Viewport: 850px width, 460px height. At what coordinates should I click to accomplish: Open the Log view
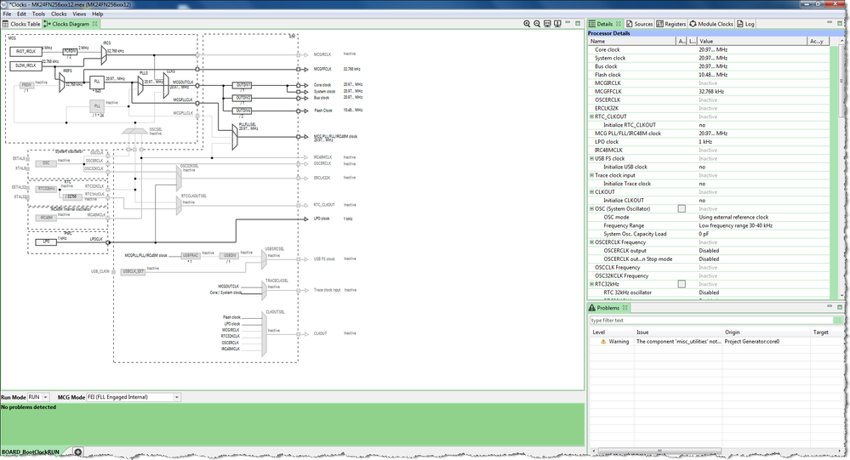tap(745, 24)
